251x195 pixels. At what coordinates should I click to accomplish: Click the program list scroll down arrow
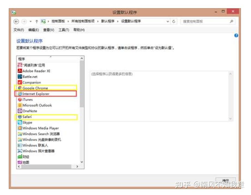click(82, 162)
